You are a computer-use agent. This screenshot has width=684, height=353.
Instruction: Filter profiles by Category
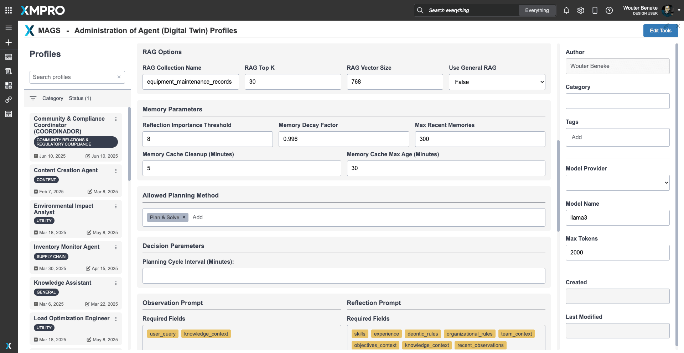pos(52,98)
